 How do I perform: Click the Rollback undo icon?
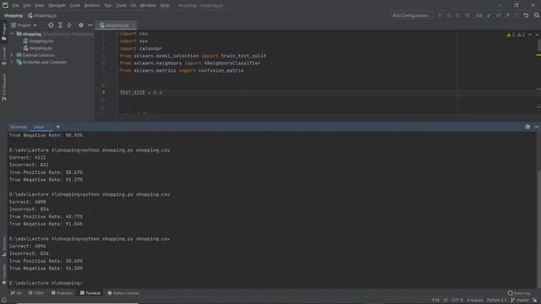[x=526, y=15]
